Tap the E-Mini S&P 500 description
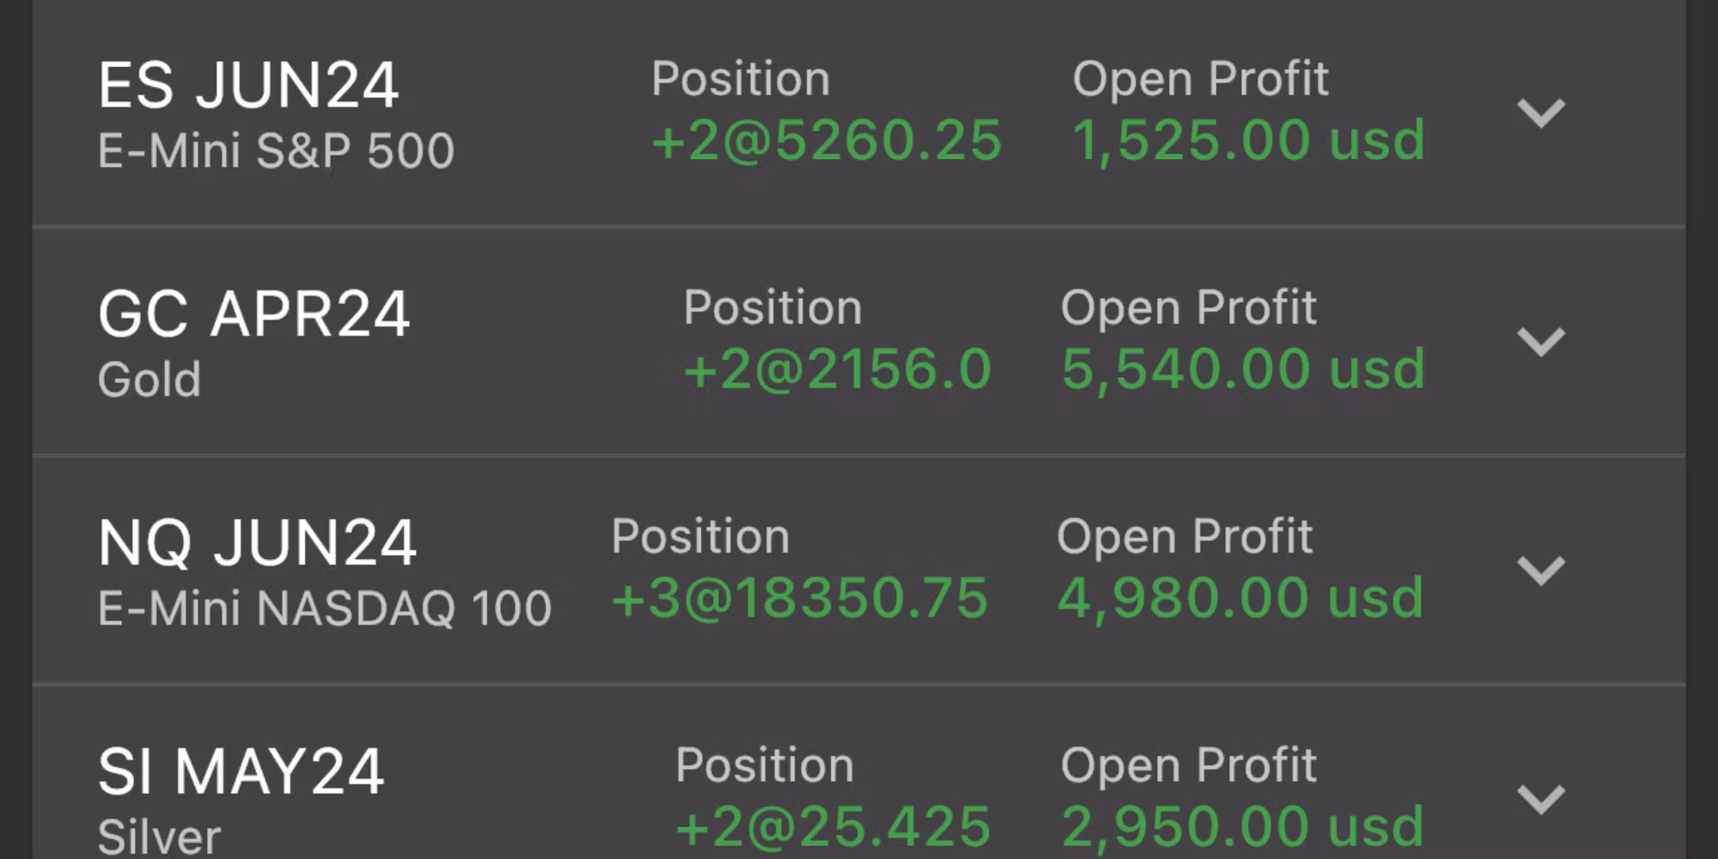Viewport: 1718px width, 859px height. [276, 151]
